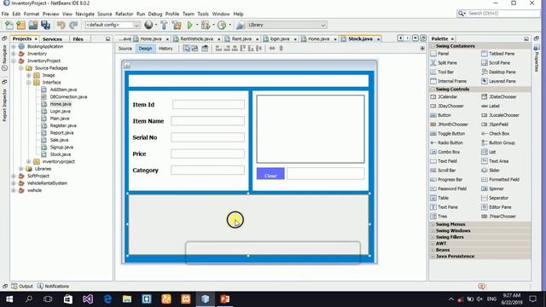
Task: Click the Price text field
Action: point(207,153)
